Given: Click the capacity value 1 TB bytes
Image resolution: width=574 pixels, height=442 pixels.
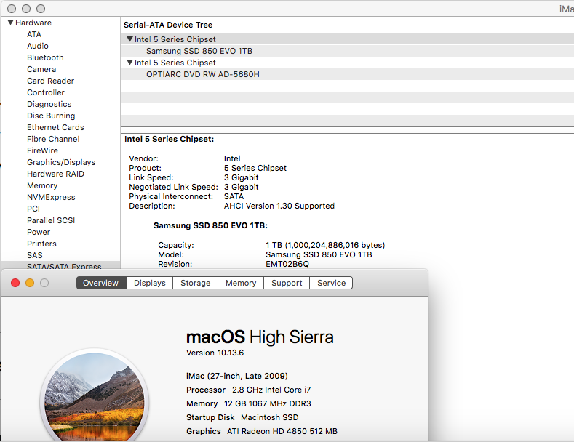Looking at the screenshot, I should point(325,245).
